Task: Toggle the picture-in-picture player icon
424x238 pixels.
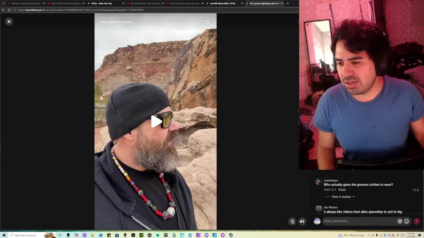Action: (x=292, y=221)
